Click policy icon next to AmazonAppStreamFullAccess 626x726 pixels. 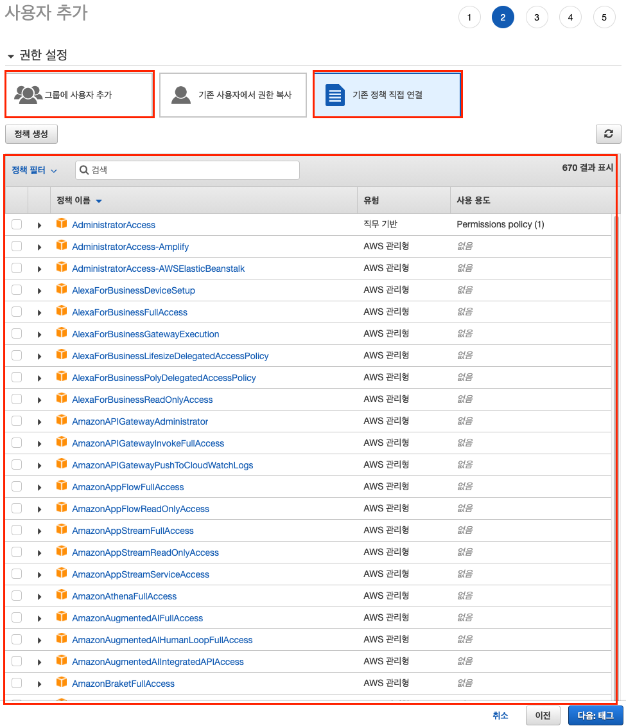pos(62,529)
